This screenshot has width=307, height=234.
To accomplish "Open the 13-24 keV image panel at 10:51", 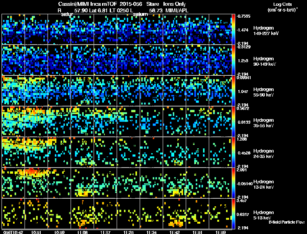I will (x=36, y=183).
